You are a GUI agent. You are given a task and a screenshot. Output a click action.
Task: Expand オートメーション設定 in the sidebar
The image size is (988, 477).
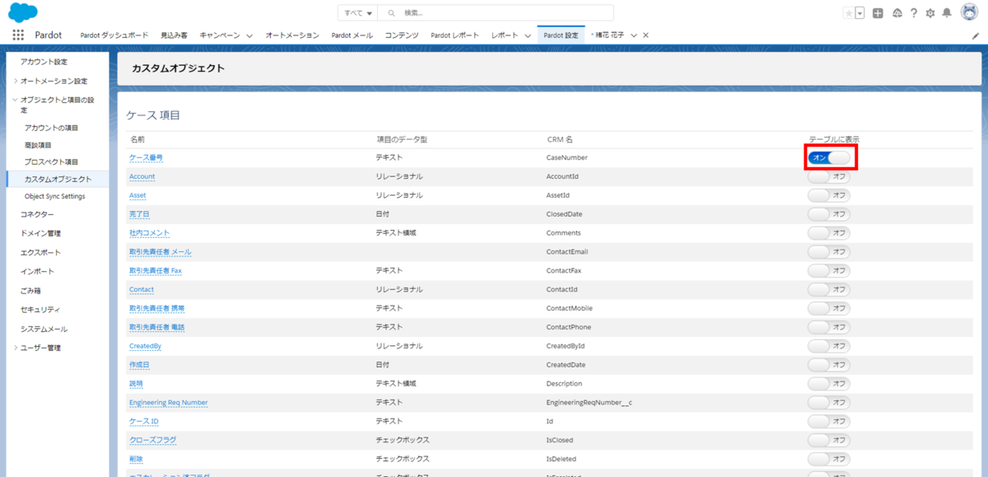point(15,81)
